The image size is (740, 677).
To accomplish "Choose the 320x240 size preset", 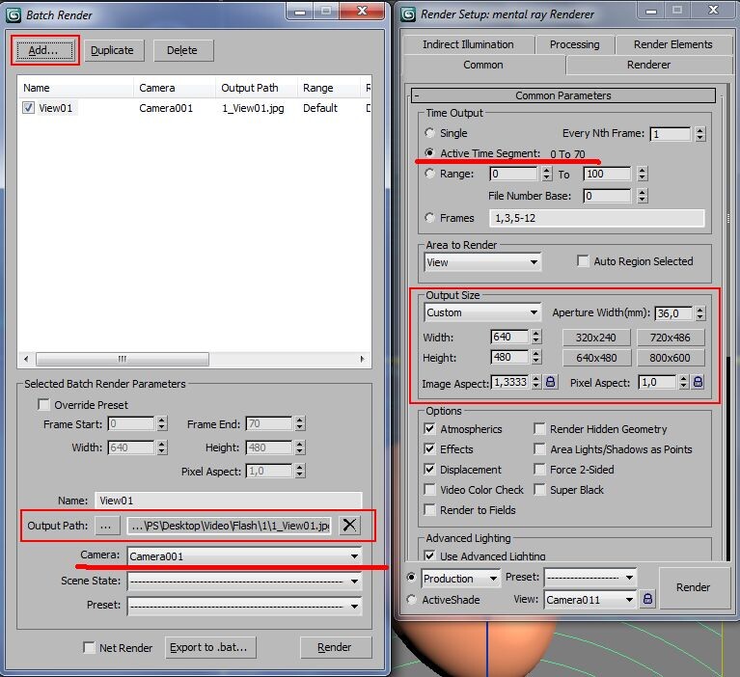I will pos(596,338).
